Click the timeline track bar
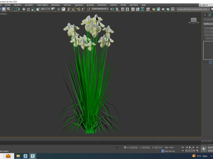Viewport: 213px width, 159px height. click(x=101, y=142)
